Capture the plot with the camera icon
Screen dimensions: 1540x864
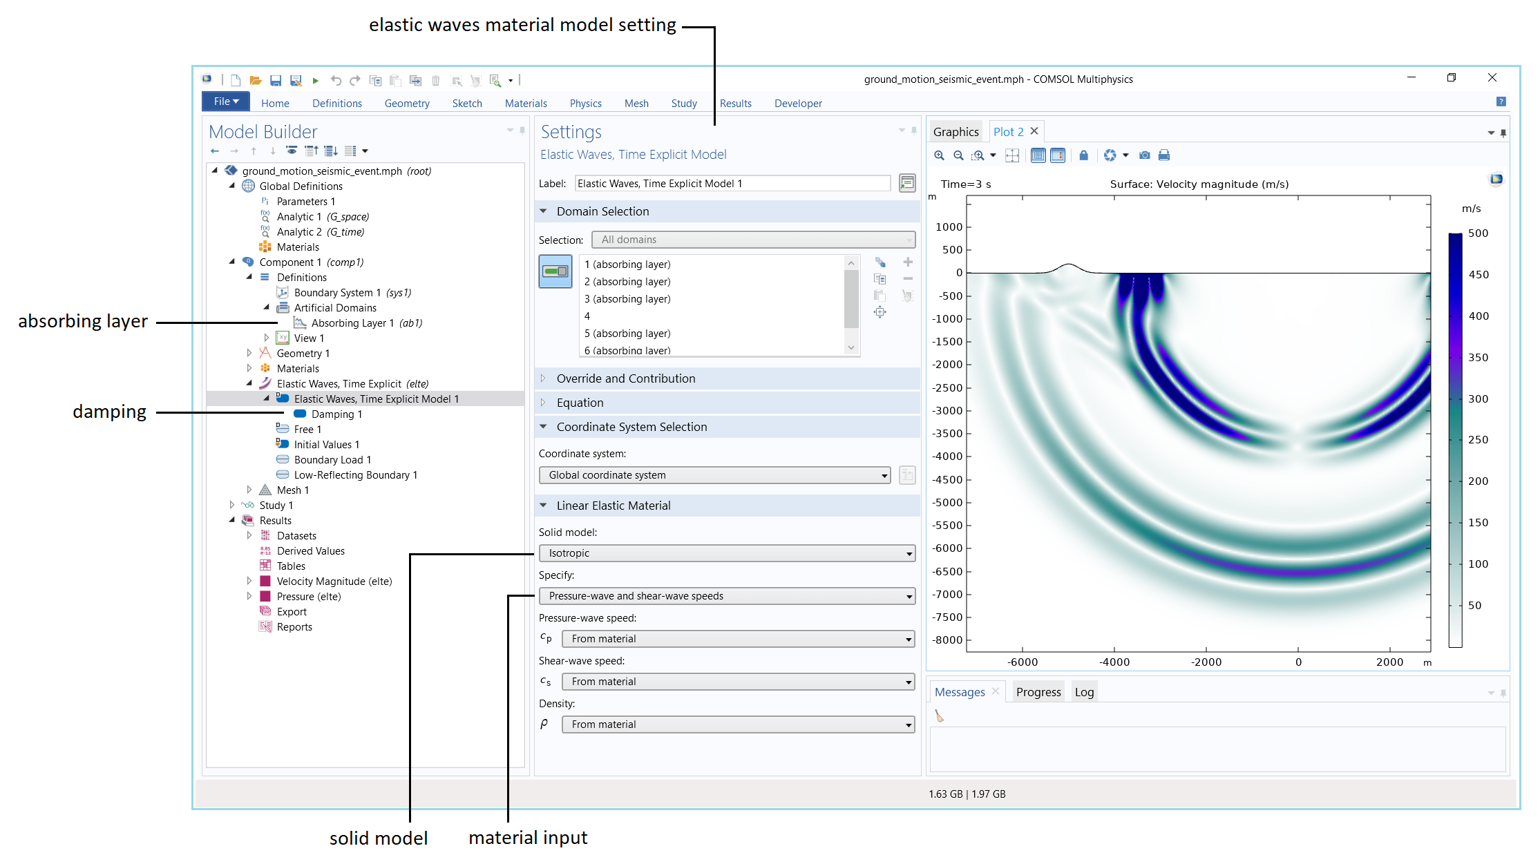[x=1145, y=155]
